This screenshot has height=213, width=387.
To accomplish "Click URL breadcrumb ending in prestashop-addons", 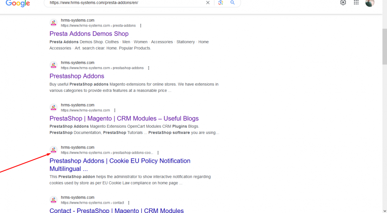I will click(x=102, y=68).
